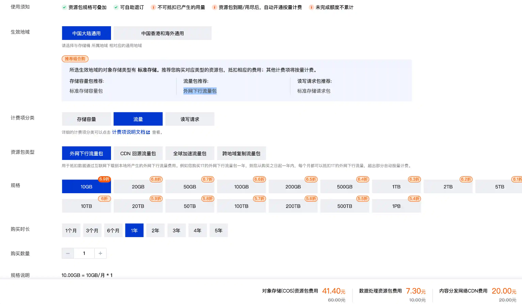Viewport: 522px width, 304px height.
Task: Select the 20TB specification
Action: click(x=138, y=206)
